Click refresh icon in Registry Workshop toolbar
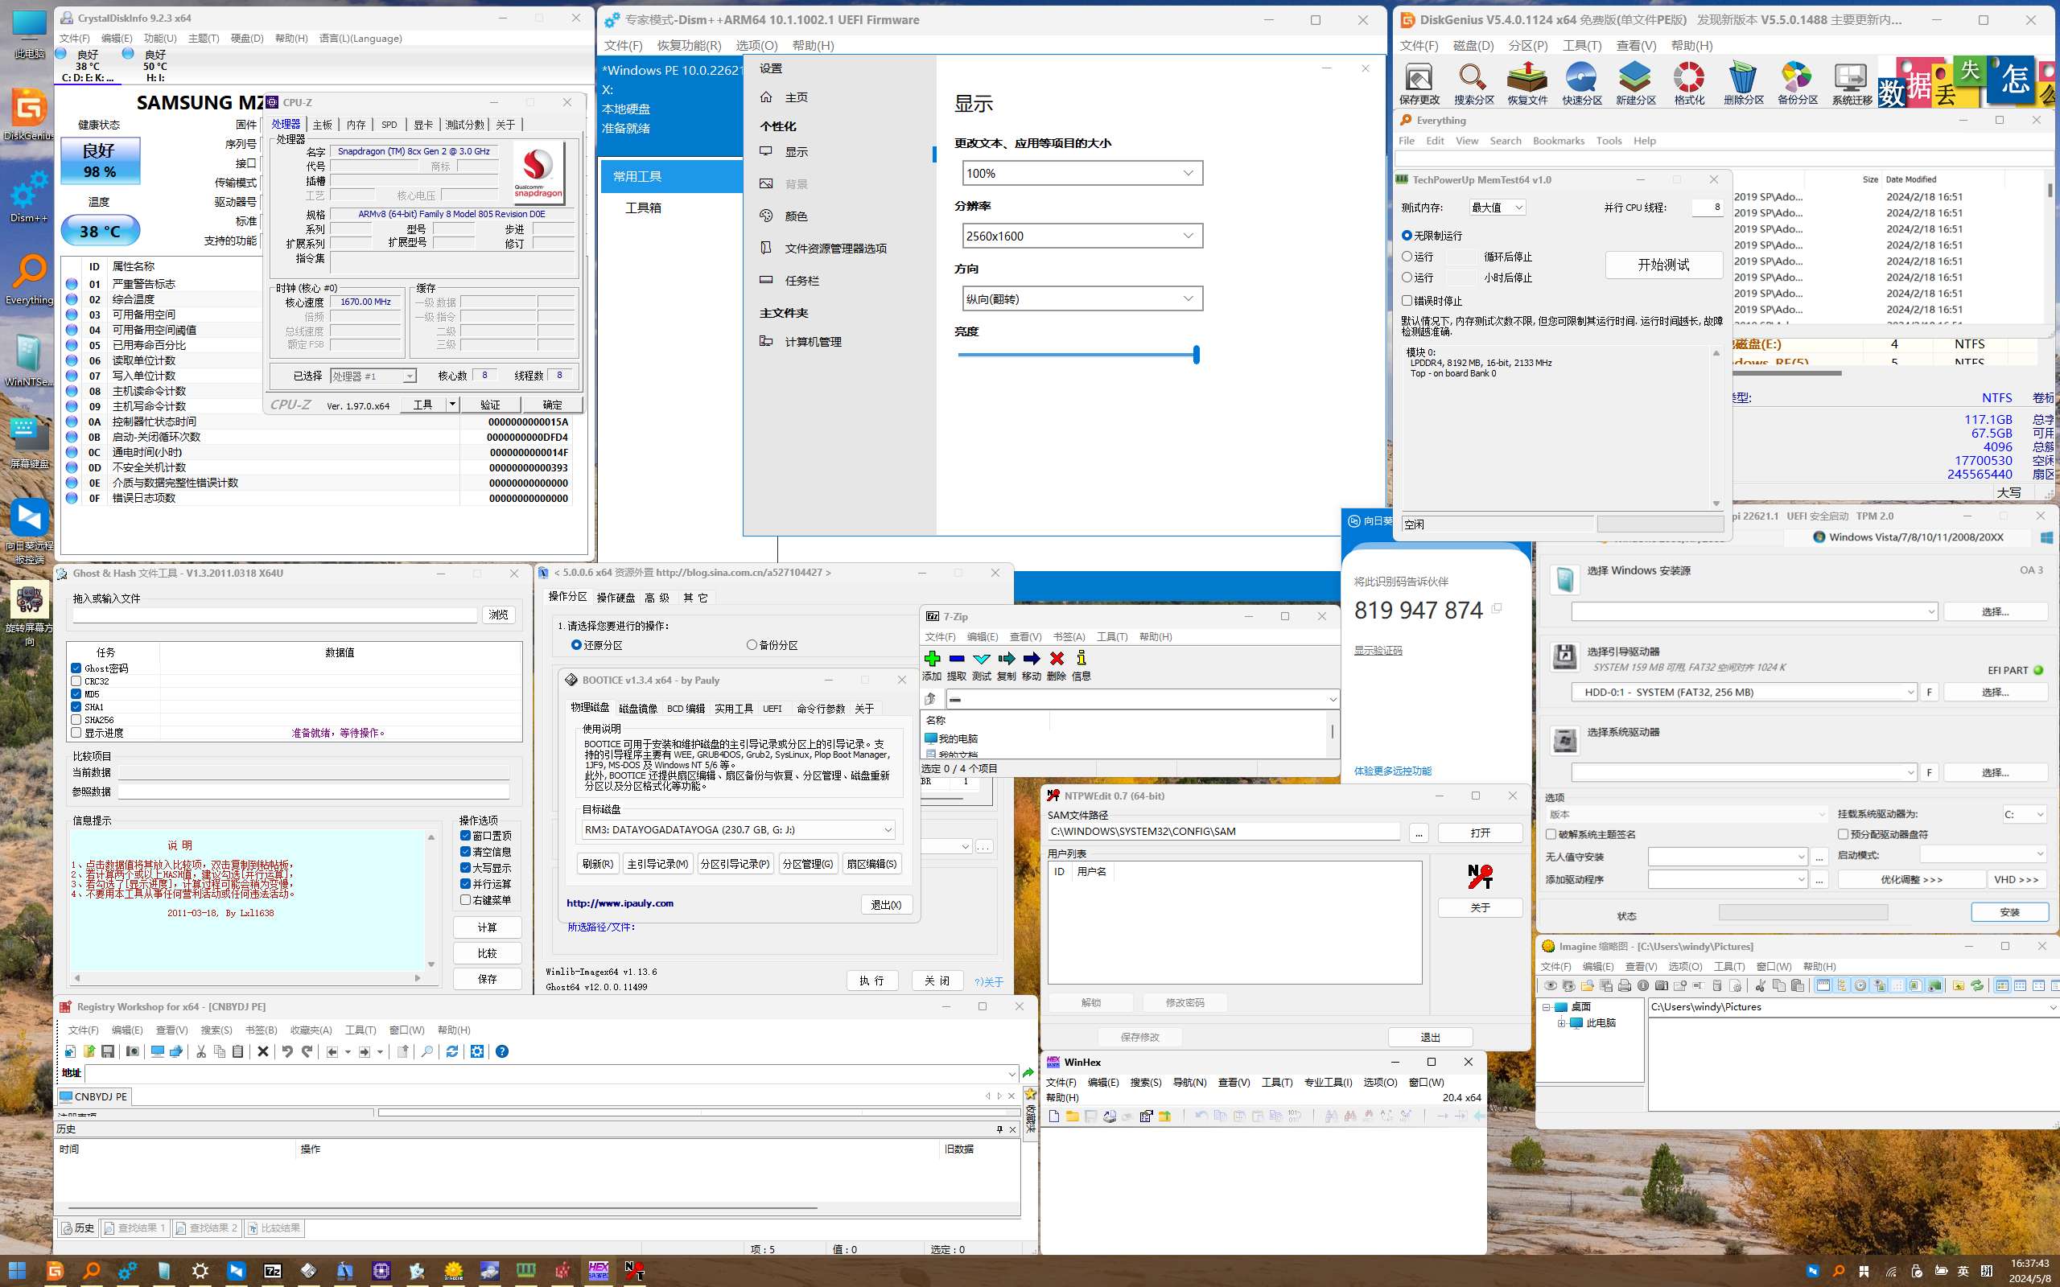This screenshot has width=2060, height=1287. pos(452,1051)
